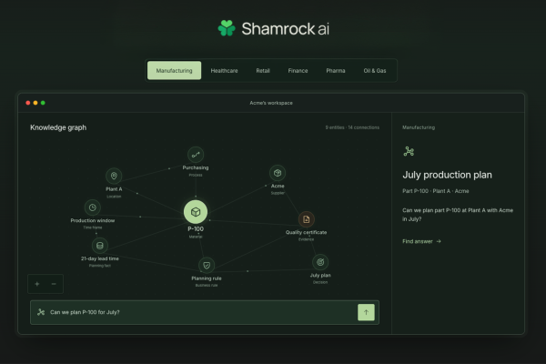Click the "Manufacturing" label in right panel

[419, 127]
